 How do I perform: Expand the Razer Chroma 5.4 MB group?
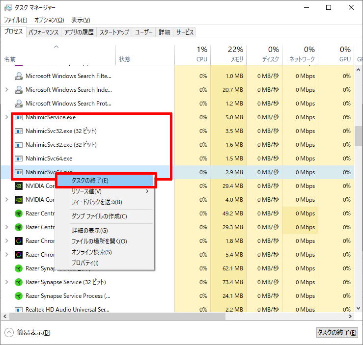[x=7, y=255]
